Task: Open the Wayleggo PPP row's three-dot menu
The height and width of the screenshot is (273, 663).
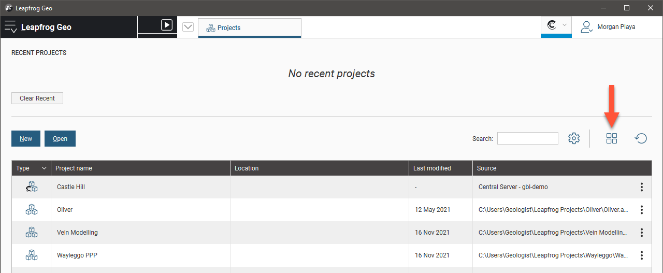Action: [x=642, y=255]
